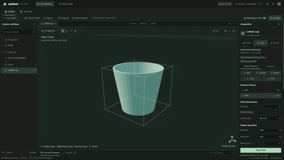The height and width of the screenshot is (160, 284).
Task: Toggle the Native engine option
Action: (x=80, y=18)
